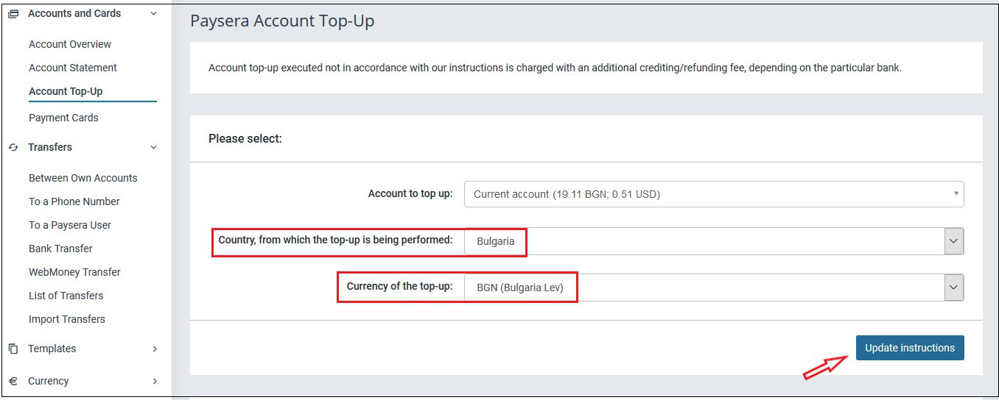
Task: Collapse the Transfers section chevron
Action: click(x=153, y=147)
